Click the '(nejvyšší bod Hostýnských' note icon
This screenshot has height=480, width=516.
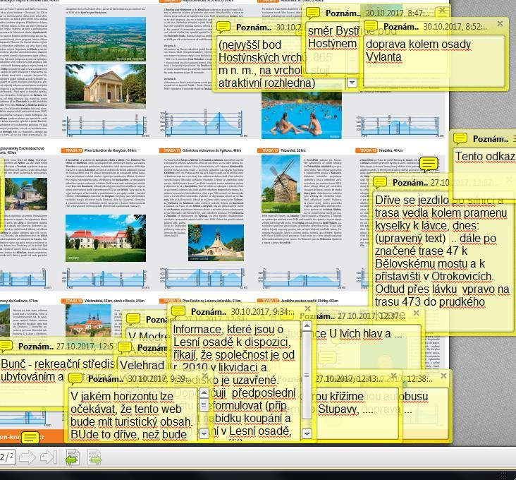tap(223, 27)
